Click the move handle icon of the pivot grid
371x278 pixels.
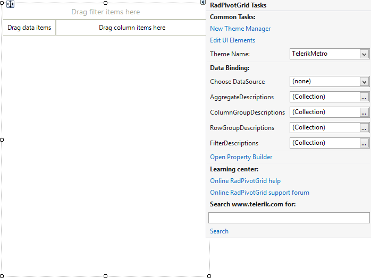10,4
